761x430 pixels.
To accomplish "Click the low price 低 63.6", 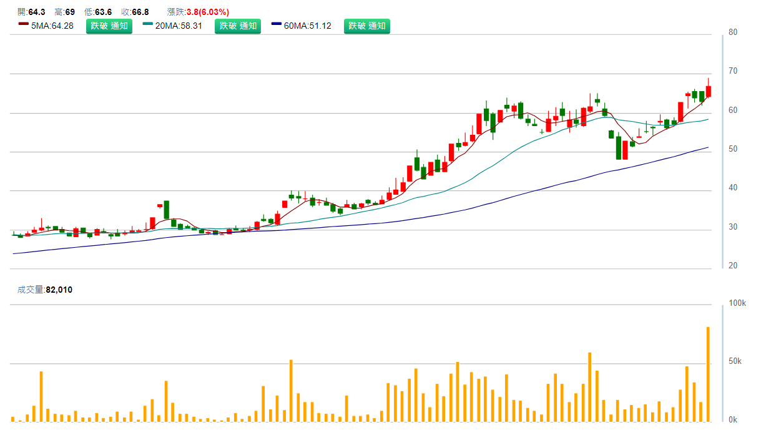I will click(98, 12).
